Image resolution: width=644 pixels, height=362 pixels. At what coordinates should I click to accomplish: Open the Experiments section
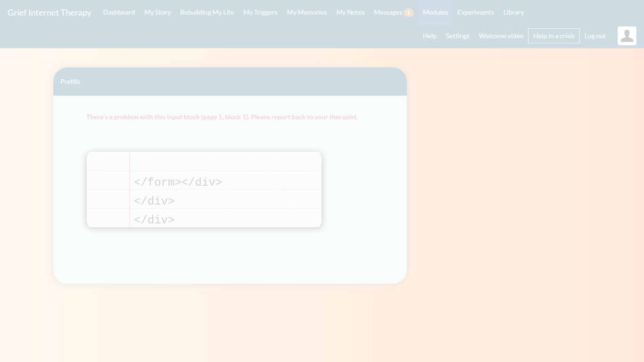tap(475, 12)
